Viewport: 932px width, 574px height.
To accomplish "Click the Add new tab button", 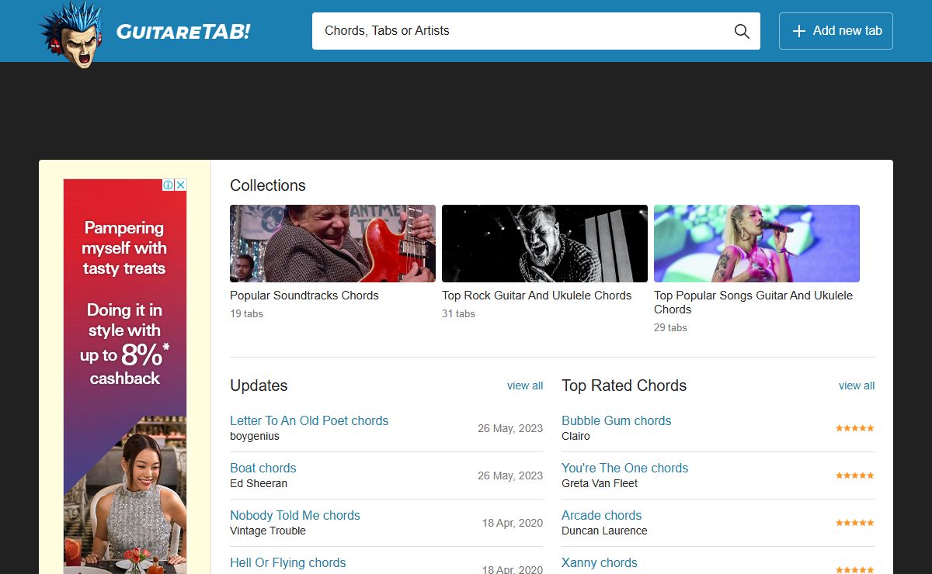I will [836, 31].
